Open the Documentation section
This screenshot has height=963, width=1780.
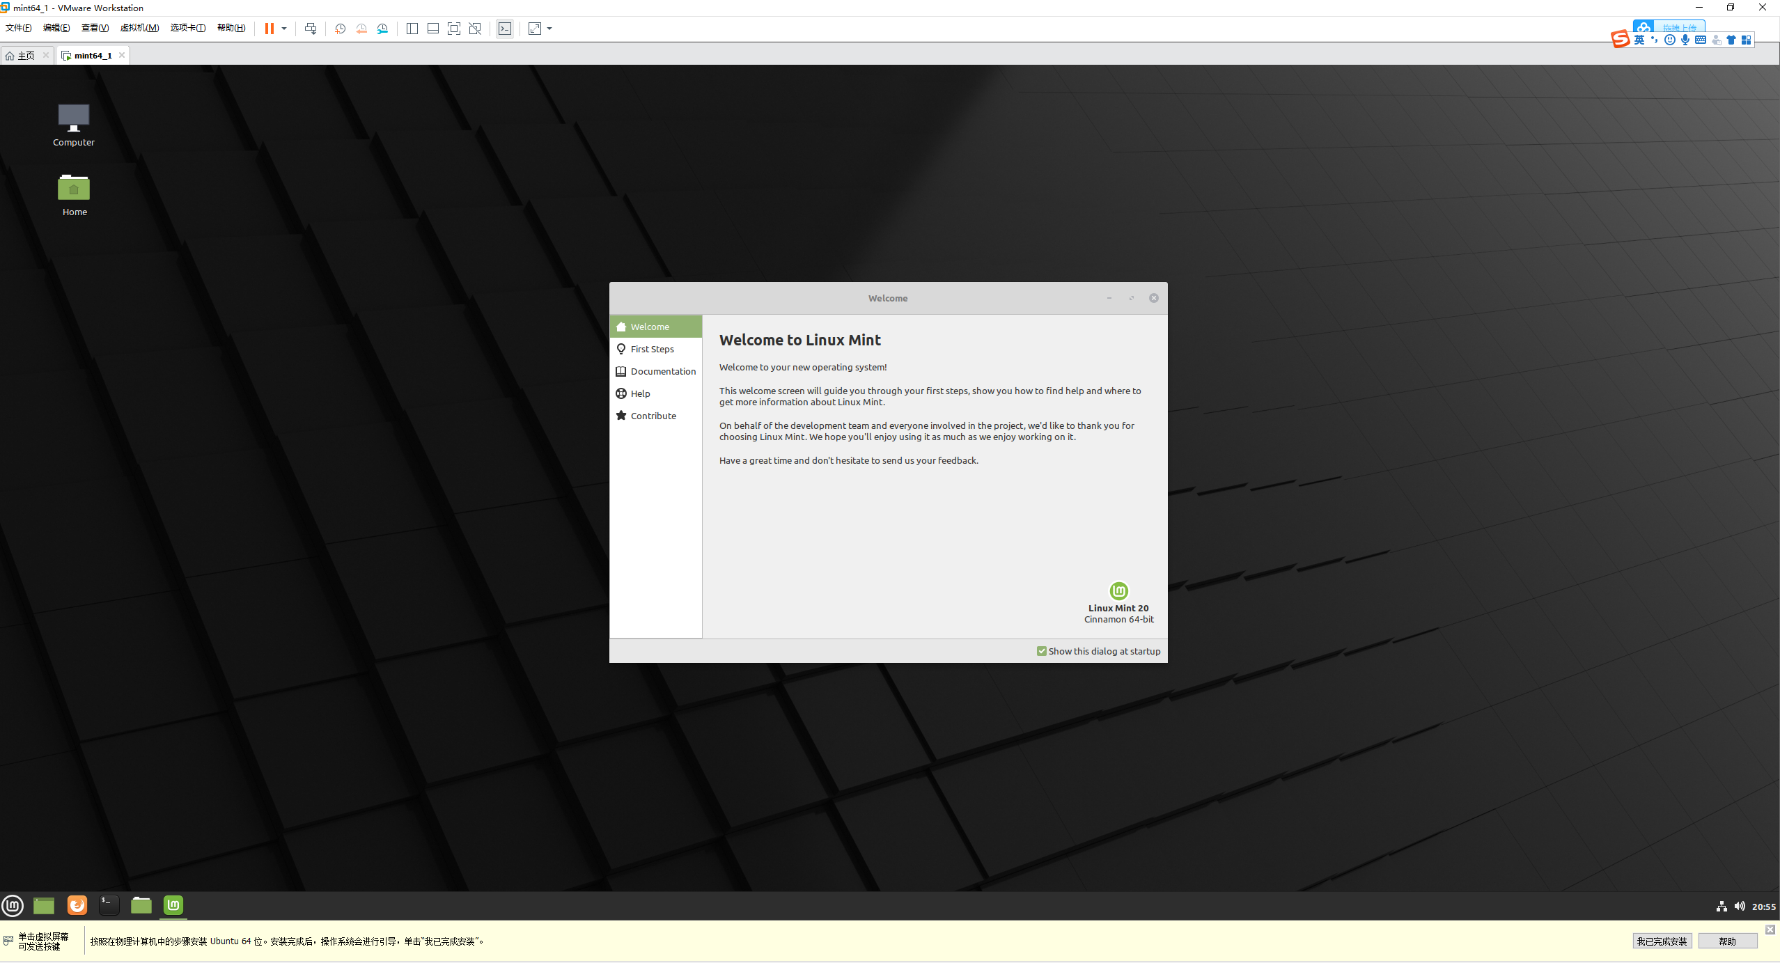click(x=662, y=371)
